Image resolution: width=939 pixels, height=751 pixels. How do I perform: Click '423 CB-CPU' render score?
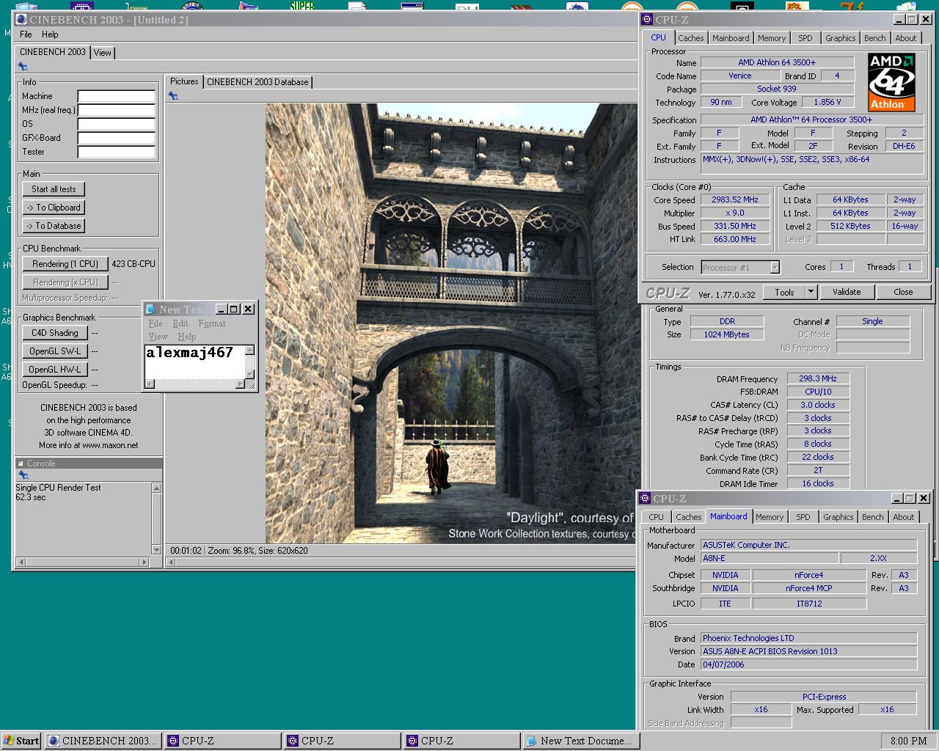pos(134,264)
